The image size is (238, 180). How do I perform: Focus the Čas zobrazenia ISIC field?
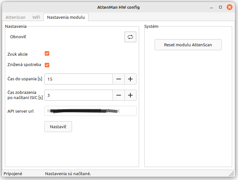click(78, 95)
